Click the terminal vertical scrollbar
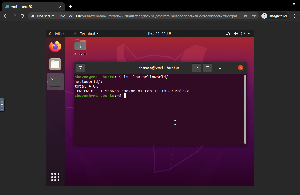 [x=245, y=109]
